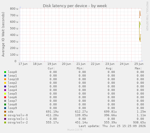Select the loop8 legend label

tap(12, 104)
